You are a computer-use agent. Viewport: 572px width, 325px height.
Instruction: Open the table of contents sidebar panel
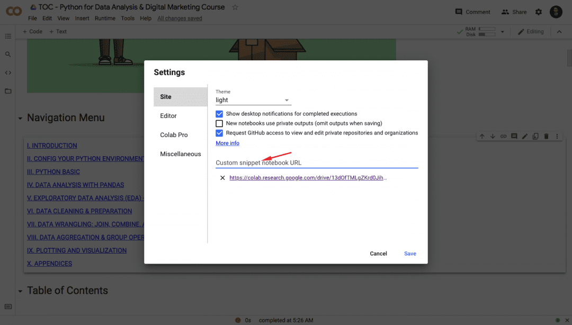click(7, 36)
